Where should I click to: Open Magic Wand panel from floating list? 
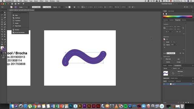[18, 26]
